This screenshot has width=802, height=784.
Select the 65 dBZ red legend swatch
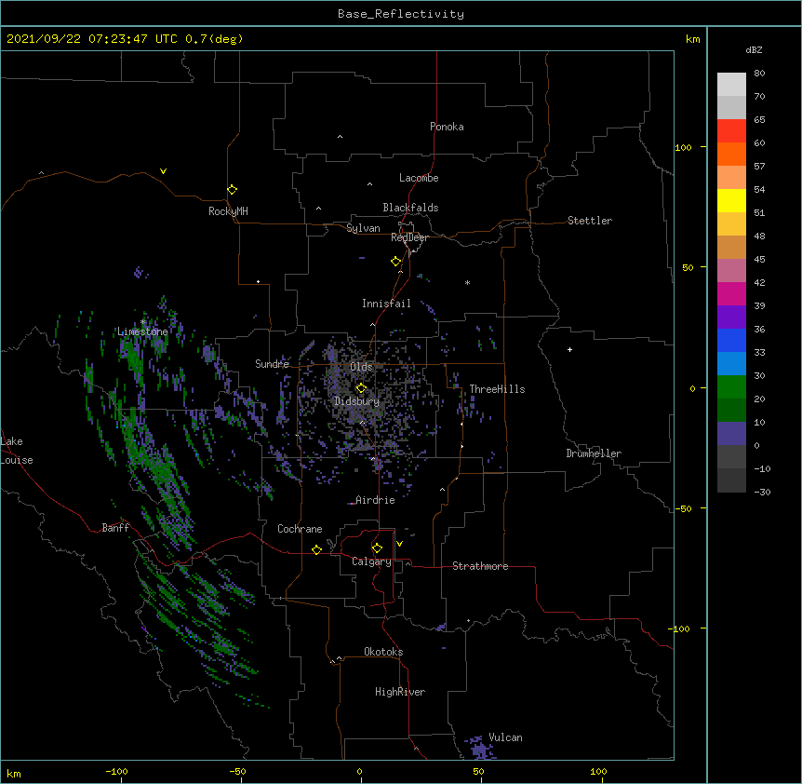(731, 130)
